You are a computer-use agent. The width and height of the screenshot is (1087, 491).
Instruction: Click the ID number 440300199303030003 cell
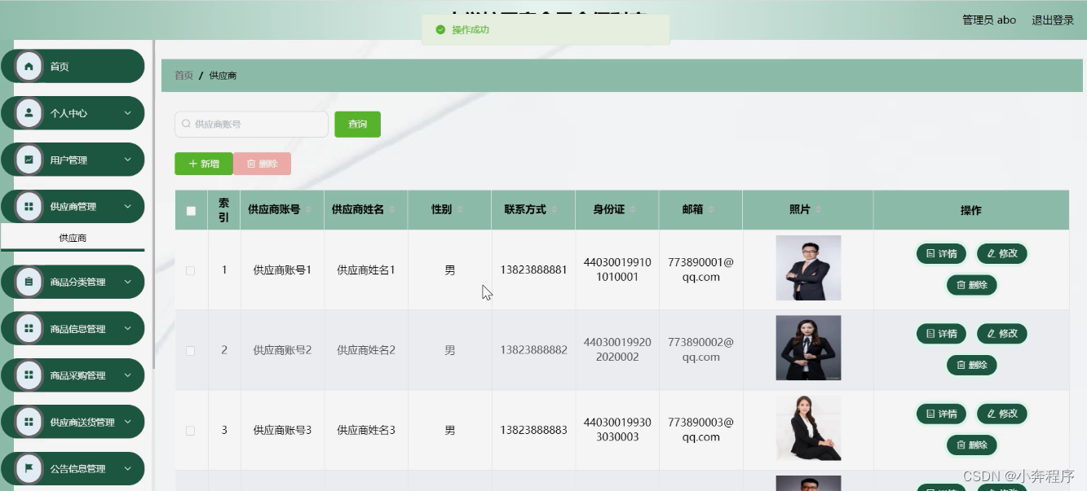pos(617,430)
